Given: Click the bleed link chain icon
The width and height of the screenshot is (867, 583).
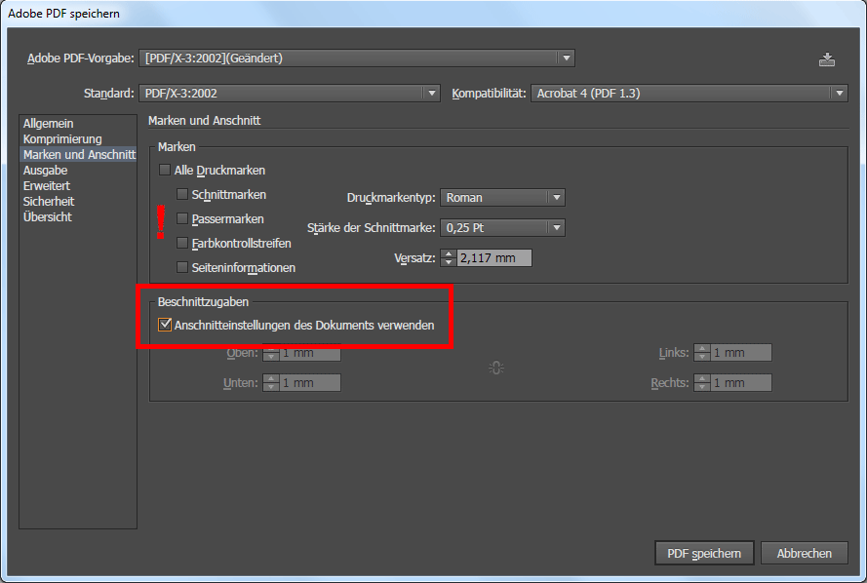Looking at the screenshot, I should pos(496,368).
